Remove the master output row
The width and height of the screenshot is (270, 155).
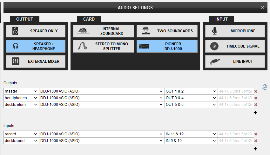coord(256,91)
